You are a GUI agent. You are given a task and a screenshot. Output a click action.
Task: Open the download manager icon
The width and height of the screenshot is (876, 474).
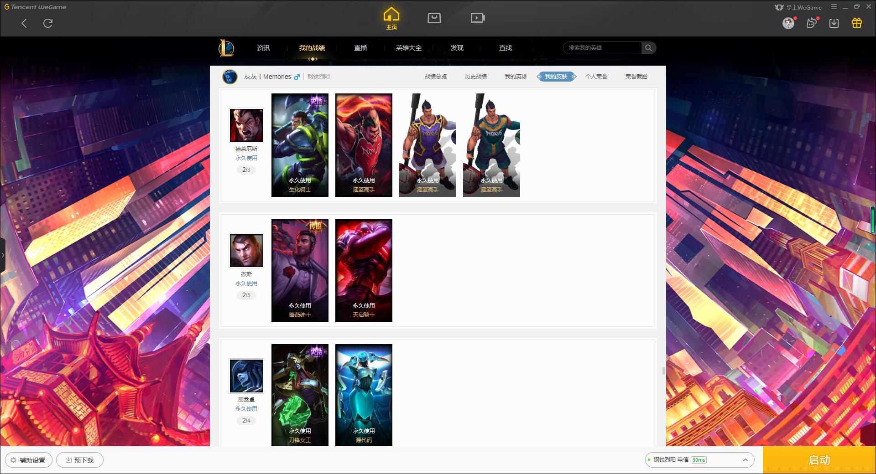point(834,23)
